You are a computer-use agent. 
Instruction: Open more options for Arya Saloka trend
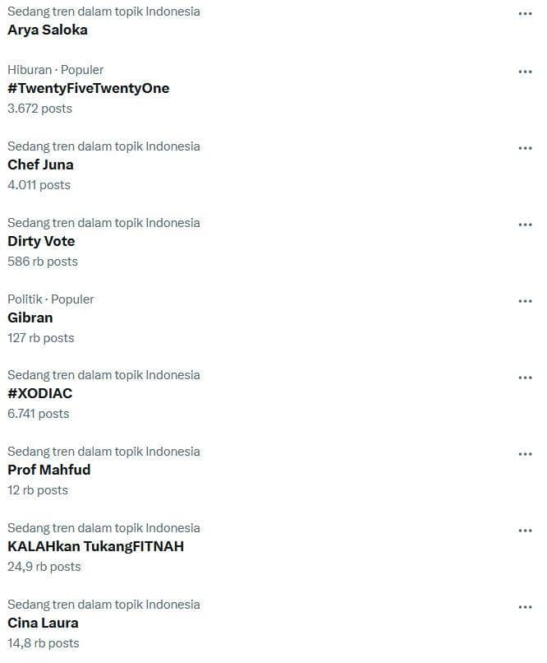[525, 14]
